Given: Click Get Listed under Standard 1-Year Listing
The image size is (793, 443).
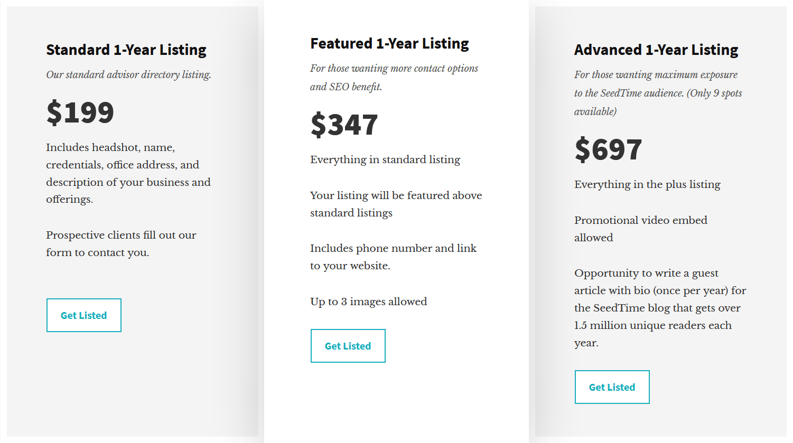Looking at the screenshot, I should [84, 315].
